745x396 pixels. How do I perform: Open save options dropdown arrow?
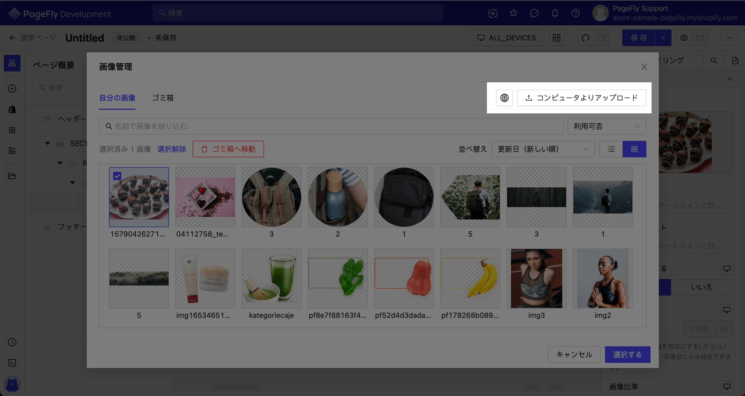(663, 38)
